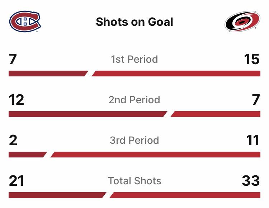Click Canadiens' 2nd period shot count 12

point(16,100)
